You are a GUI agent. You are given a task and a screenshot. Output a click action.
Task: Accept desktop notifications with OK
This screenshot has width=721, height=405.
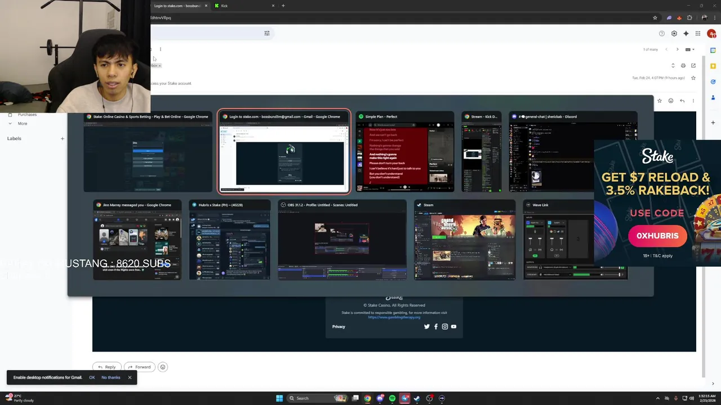pyautogui.click(x=92, y=377)
